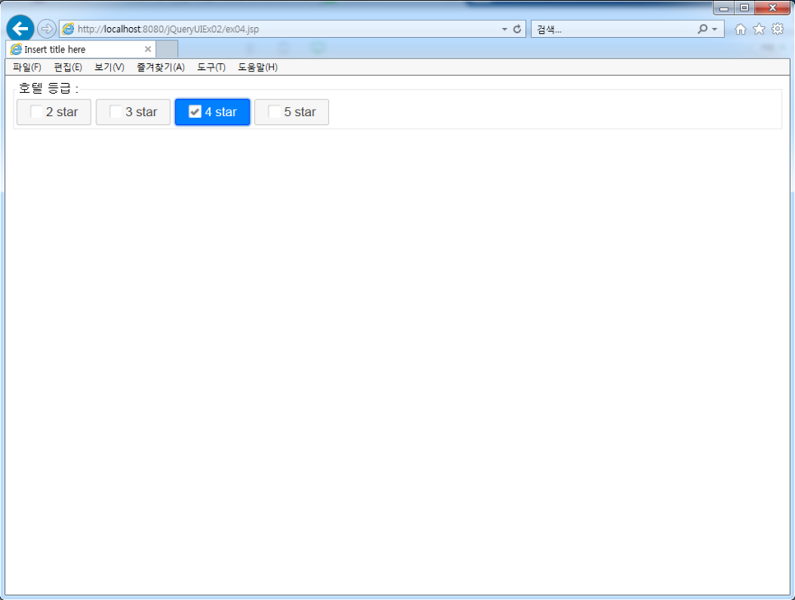Expand the search provider dropdown arrow
This screenshot has height=600, width=795.
[x=715, y=30]
